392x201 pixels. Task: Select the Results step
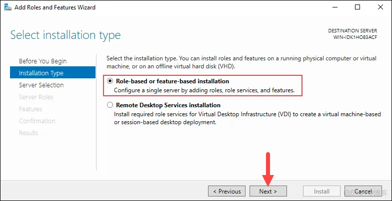pos(28,133)
